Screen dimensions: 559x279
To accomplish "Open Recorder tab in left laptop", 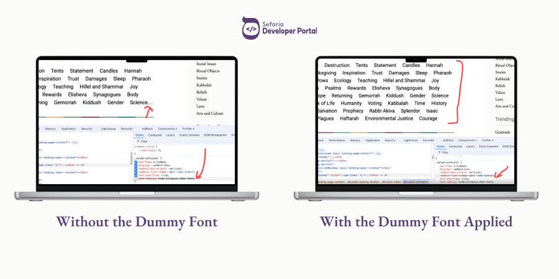I will [127, 129].
